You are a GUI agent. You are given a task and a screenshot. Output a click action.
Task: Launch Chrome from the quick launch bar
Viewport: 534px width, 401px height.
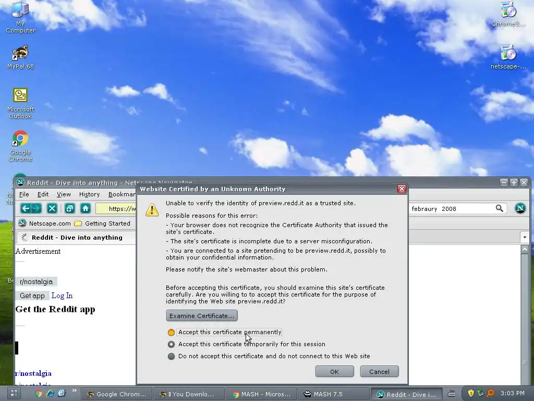39,394
